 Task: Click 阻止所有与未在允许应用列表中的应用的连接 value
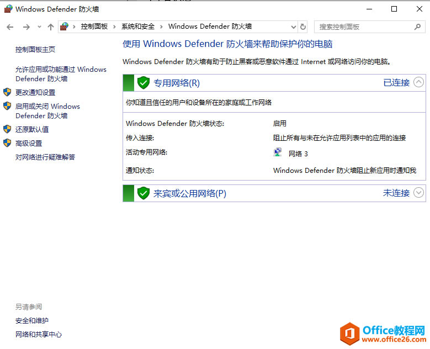pos(339,138)
